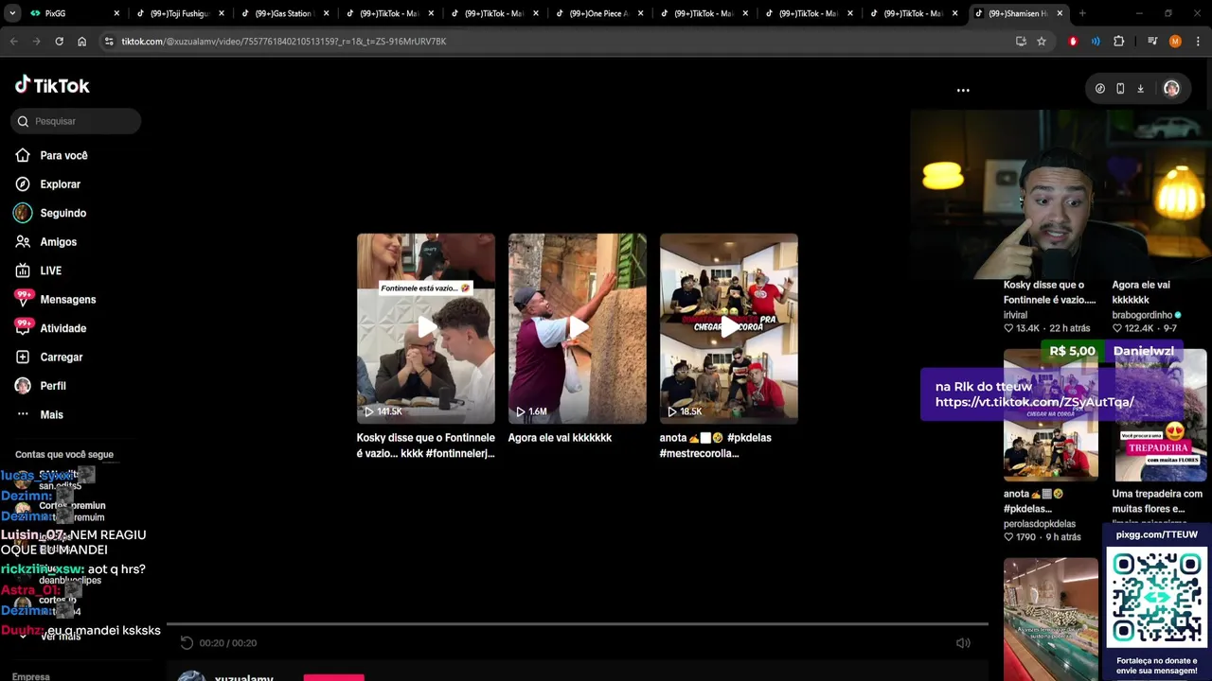Open the blue sound waves extension

tap(1096, 42)
